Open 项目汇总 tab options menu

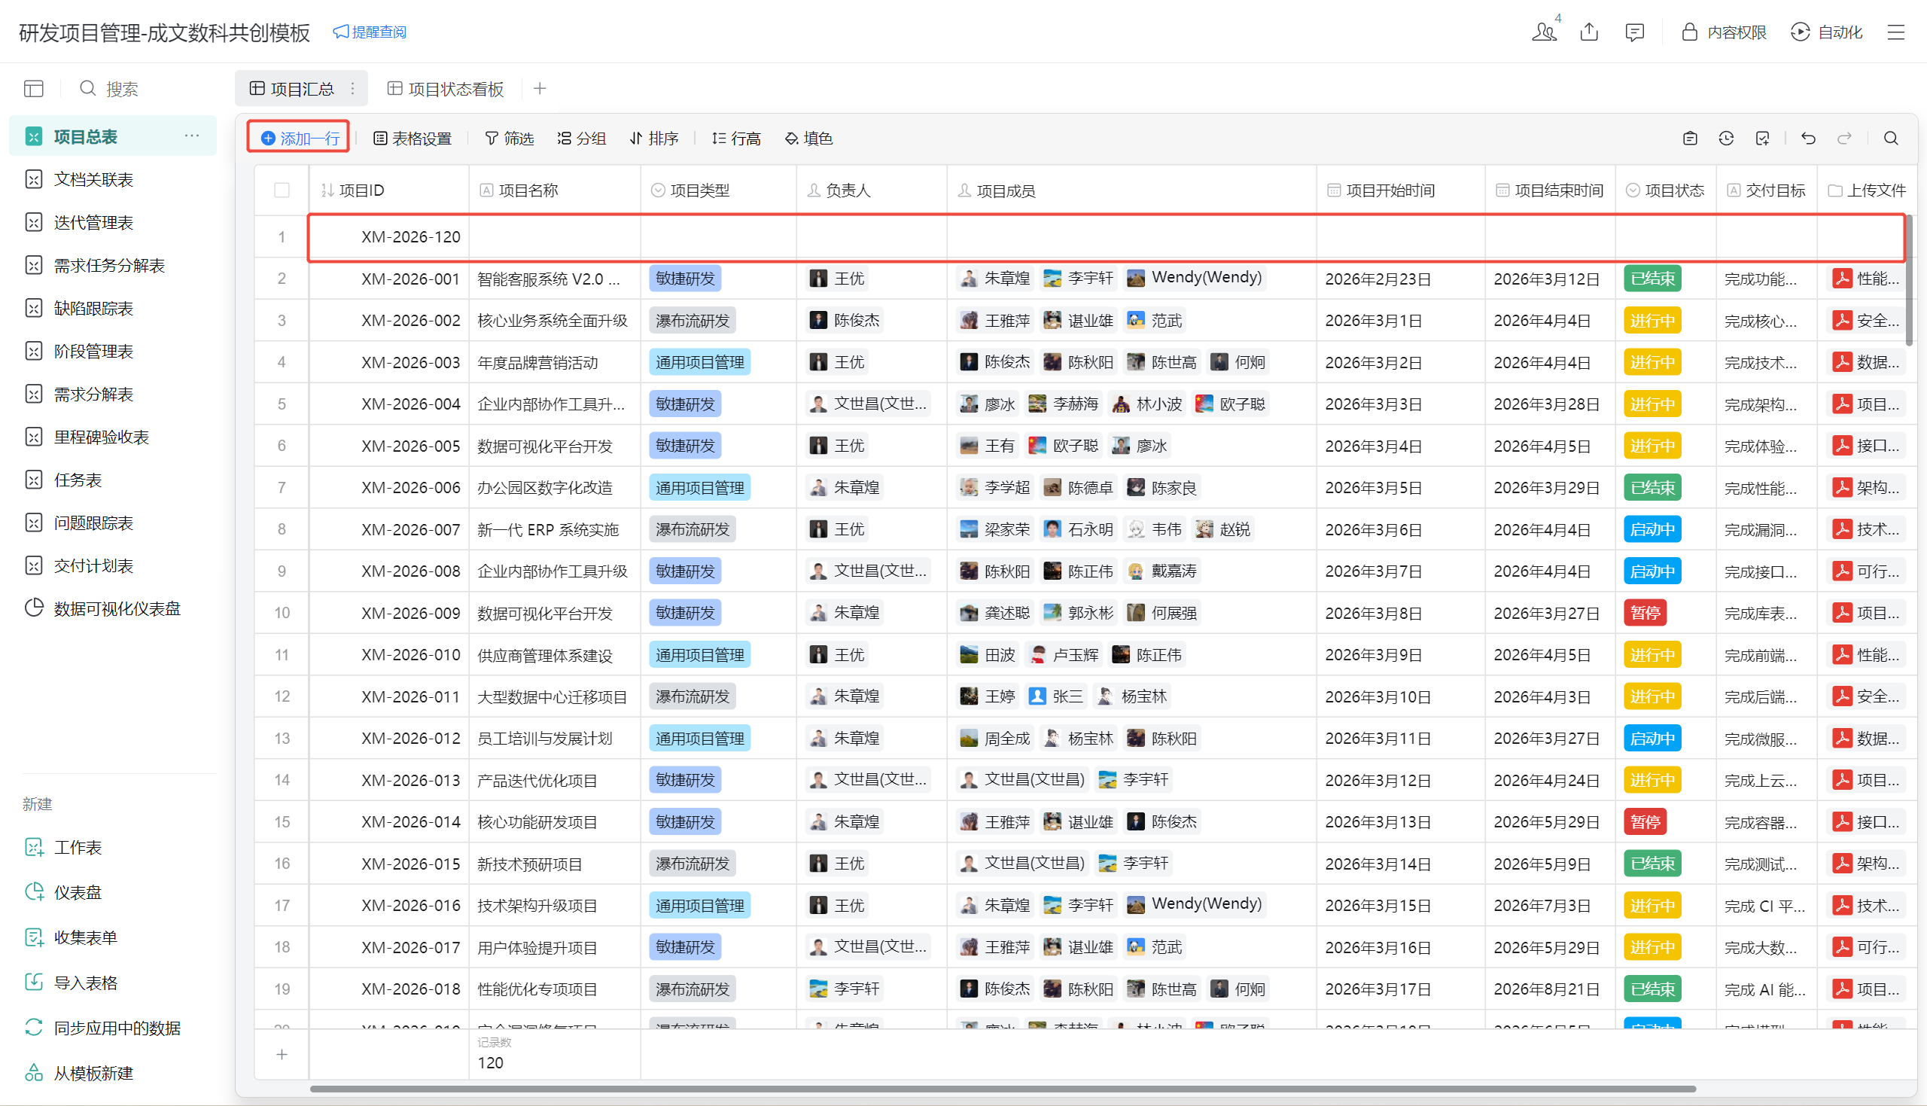[353, 89]
